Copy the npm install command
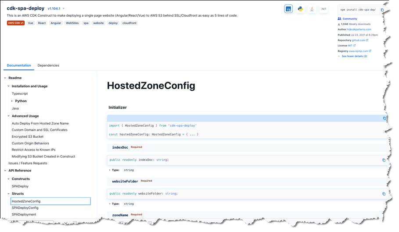Image resolution: width=399 pixels, height=232 pixels. (x=382, y=10)
